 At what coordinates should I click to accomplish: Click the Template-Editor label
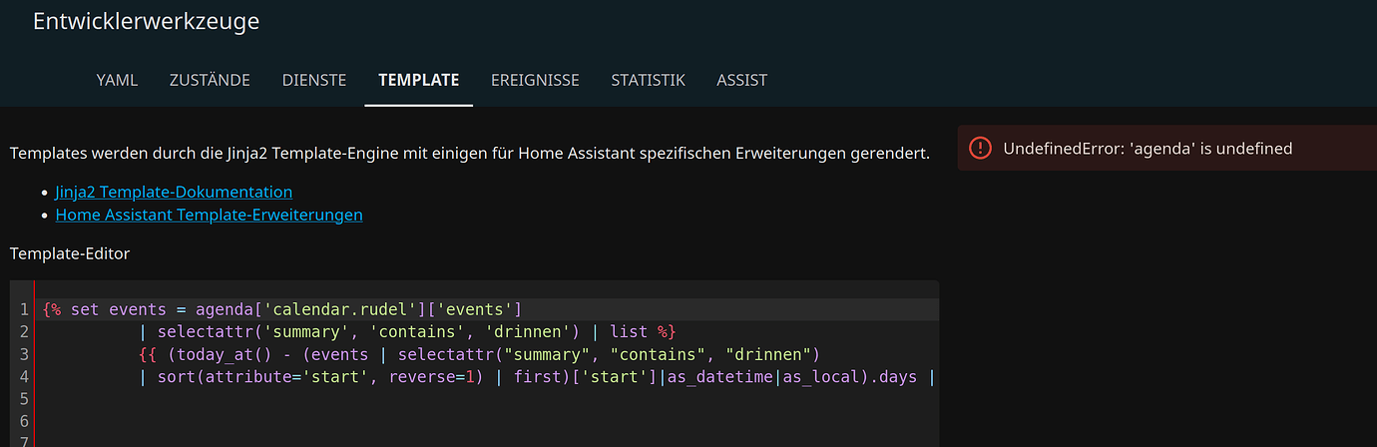[x=70, y=253]
